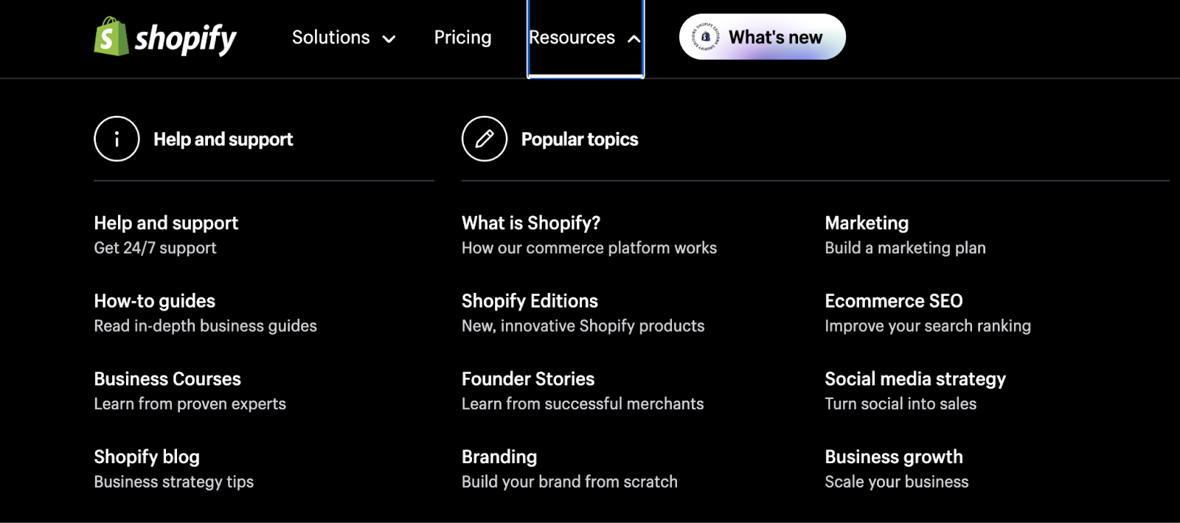This screenshot has width=1180, height=523.
Task: Open Help and support link
Action: pos(166,224)
